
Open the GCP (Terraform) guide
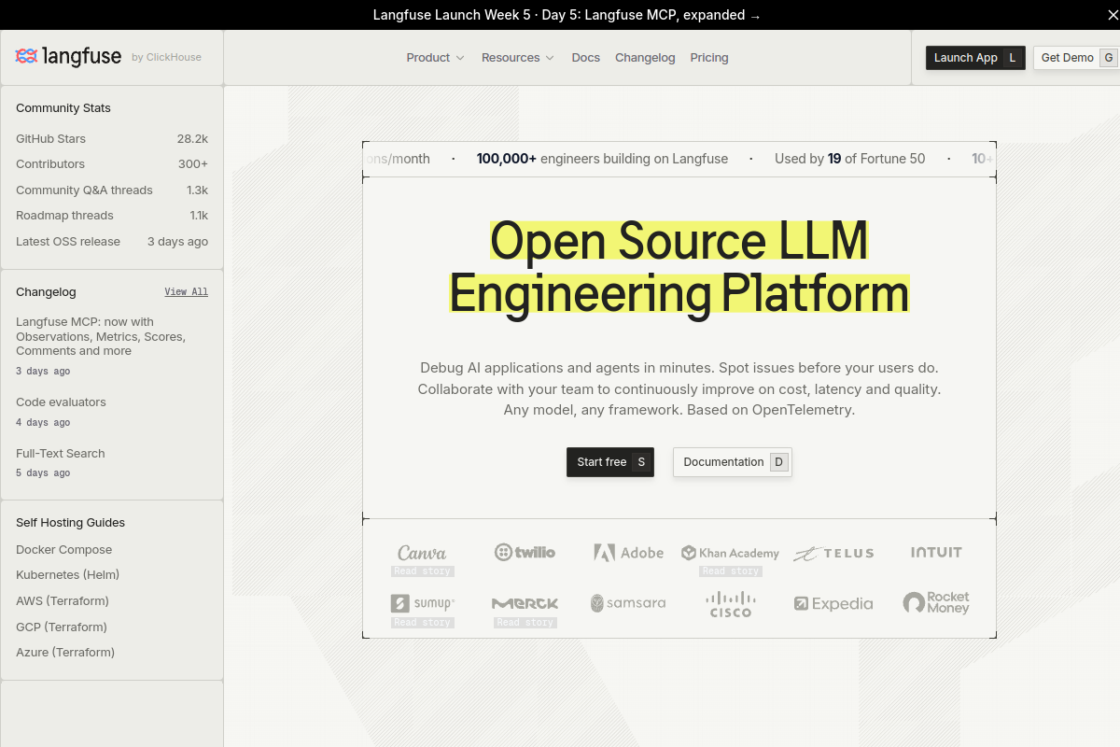click(x=62, y=627)
